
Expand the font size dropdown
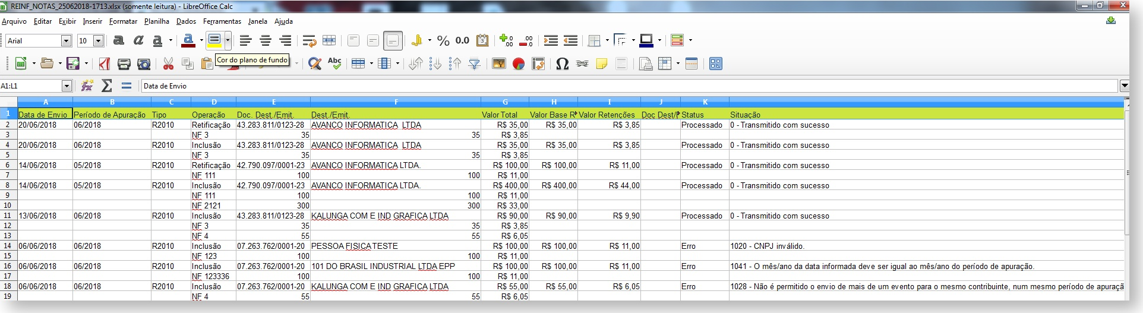[x=99, y=40]
